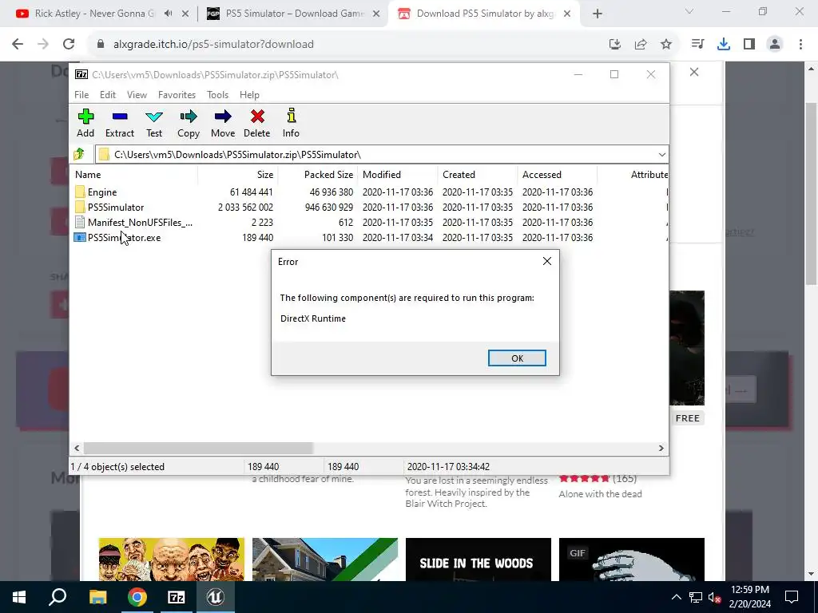818x613 pixels.
Task: Reload the itch.io page
Action: (69, 45)
